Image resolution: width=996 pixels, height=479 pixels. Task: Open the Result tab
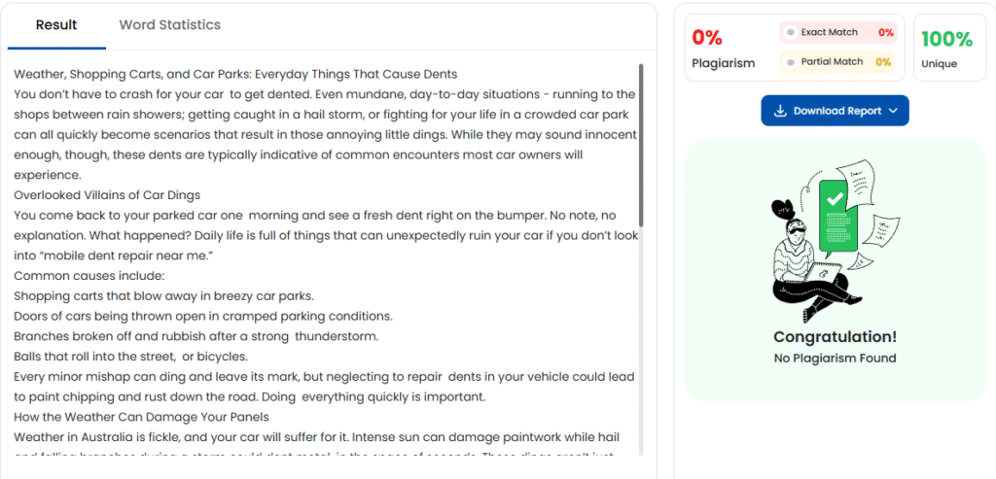(x=56, y=25)
